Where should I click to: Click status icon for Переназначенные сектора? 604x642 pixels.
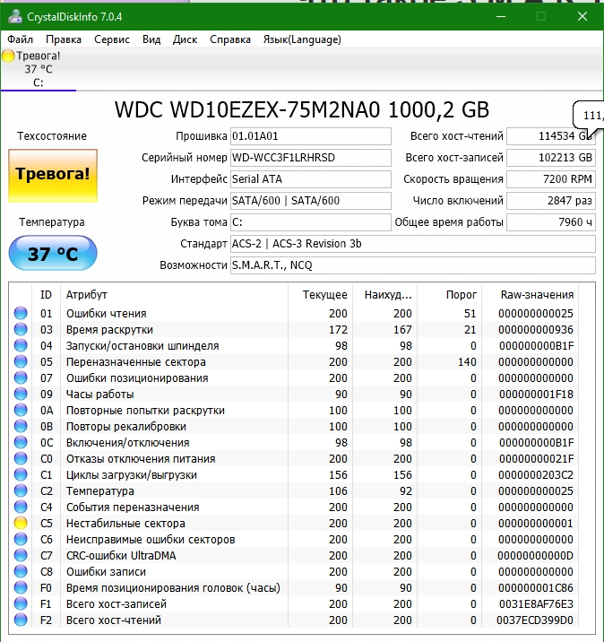click(21, 361)
